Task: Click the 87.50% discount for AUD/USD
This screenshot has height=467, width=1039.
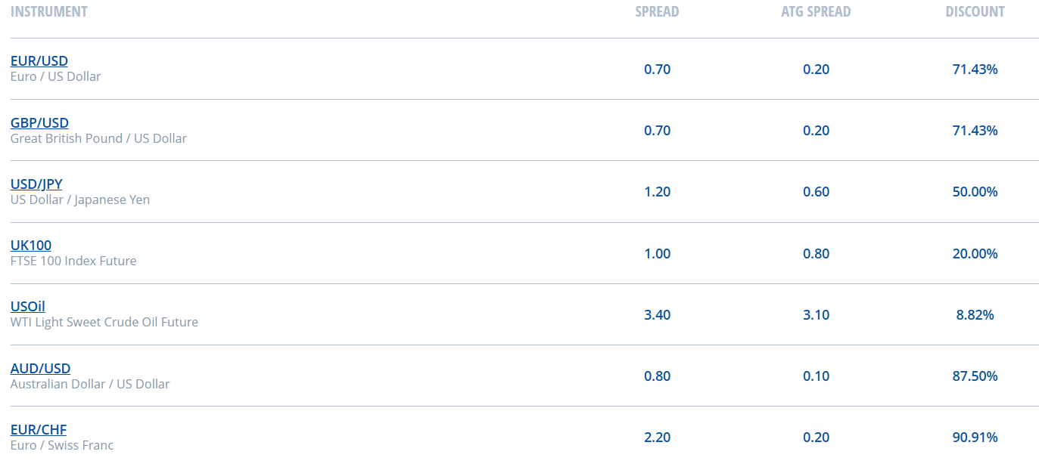Action: 975,376
